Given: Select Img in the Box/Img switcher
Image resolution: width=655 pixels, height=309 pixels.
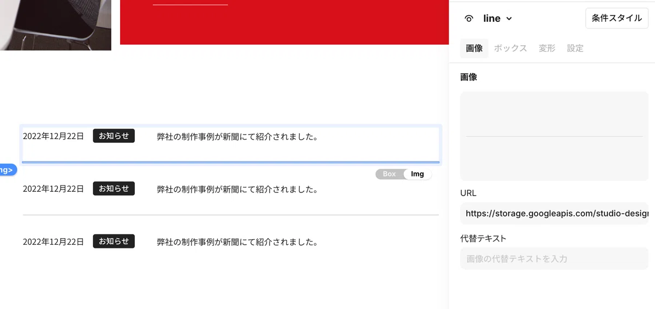Looking at the screenshot, I should coord(418,174).
